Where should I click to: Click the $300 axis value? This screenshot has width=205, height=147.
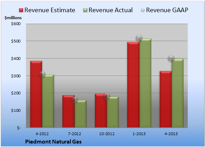coord(16,76)
